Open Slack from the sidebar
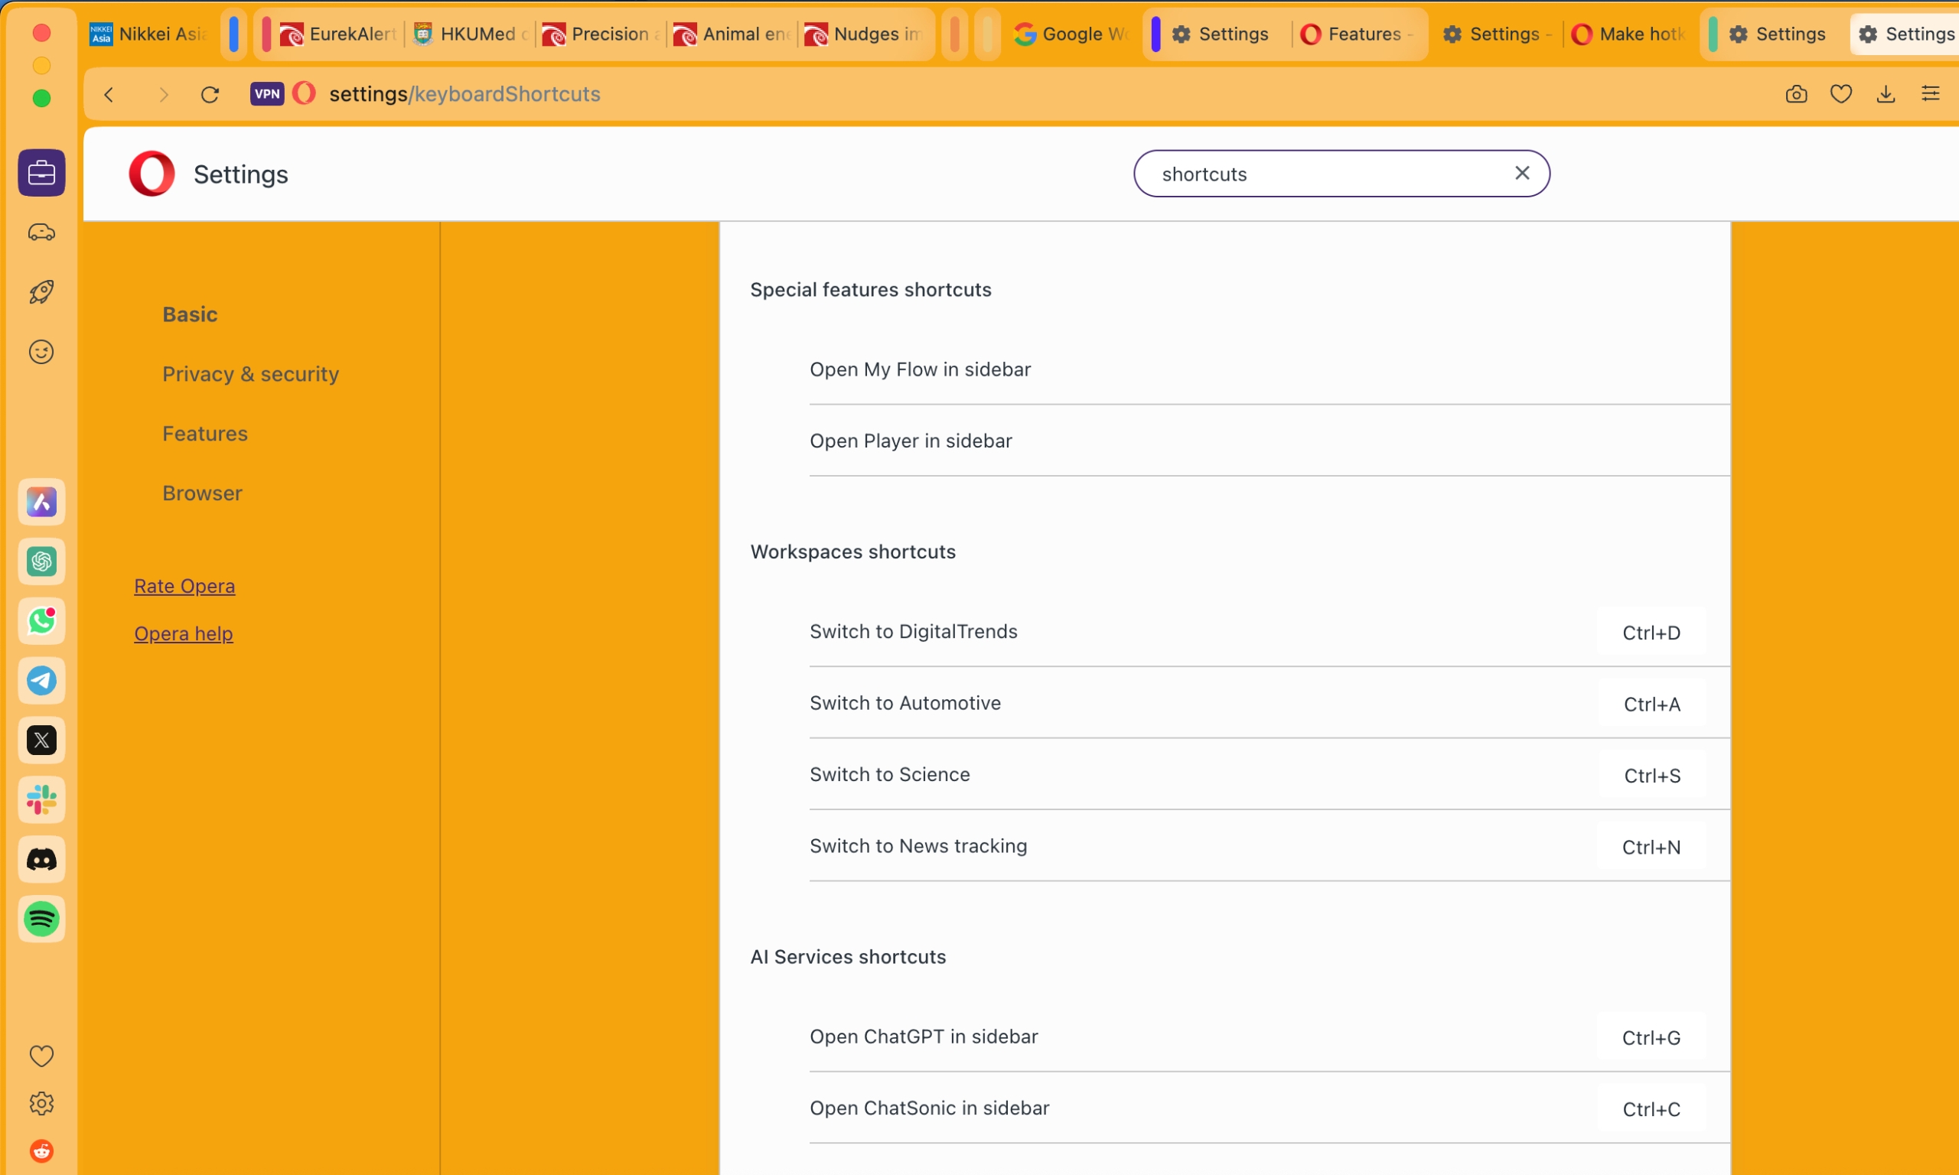 coord(41,799)
